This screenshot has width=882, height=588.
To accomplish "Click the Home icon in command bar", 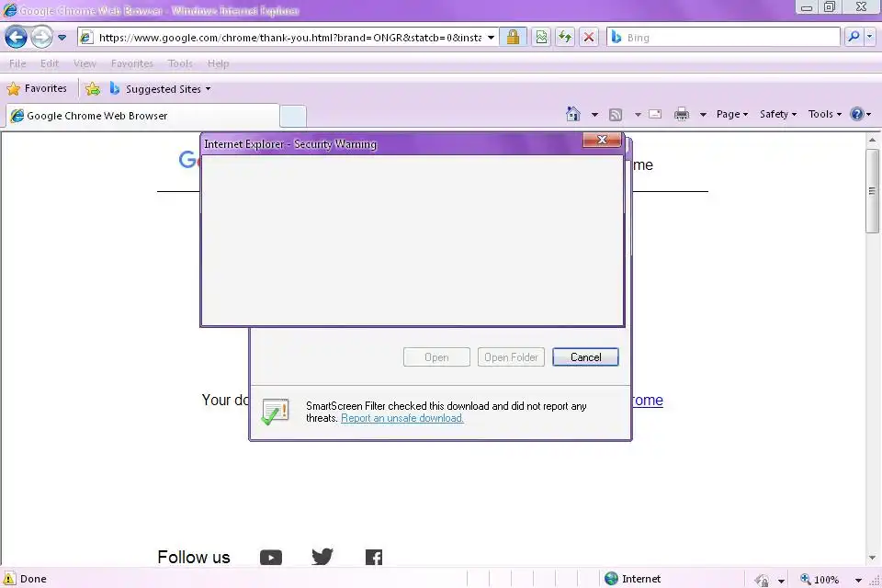I will (573, 114).
